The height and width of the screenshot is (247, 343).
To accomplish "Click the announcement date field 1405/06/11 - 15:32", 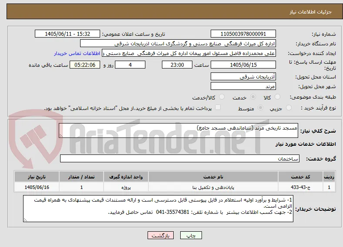I will 67,34.
